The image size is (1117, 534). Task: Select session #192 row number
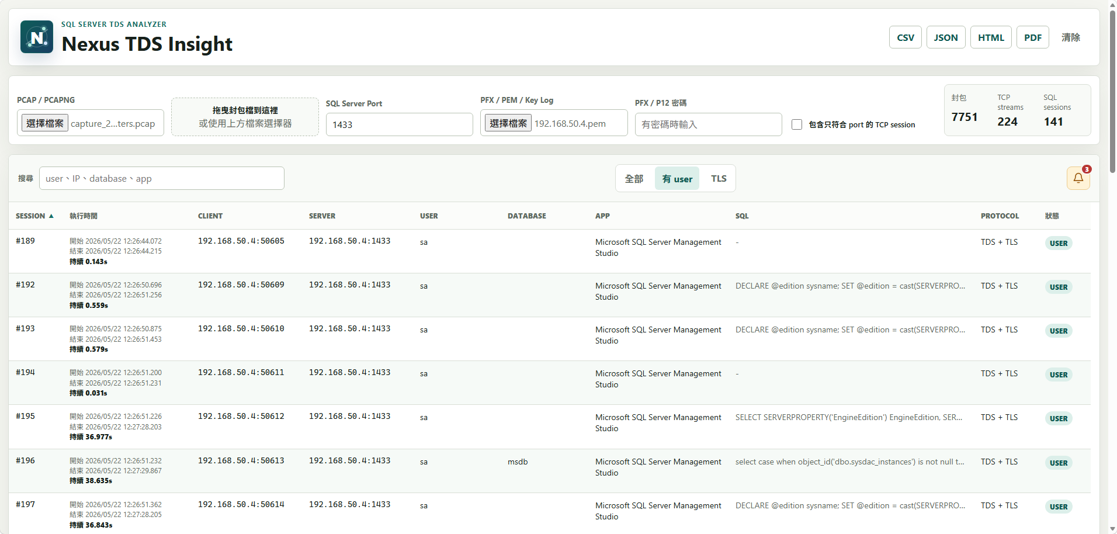(x=25, y=285)
